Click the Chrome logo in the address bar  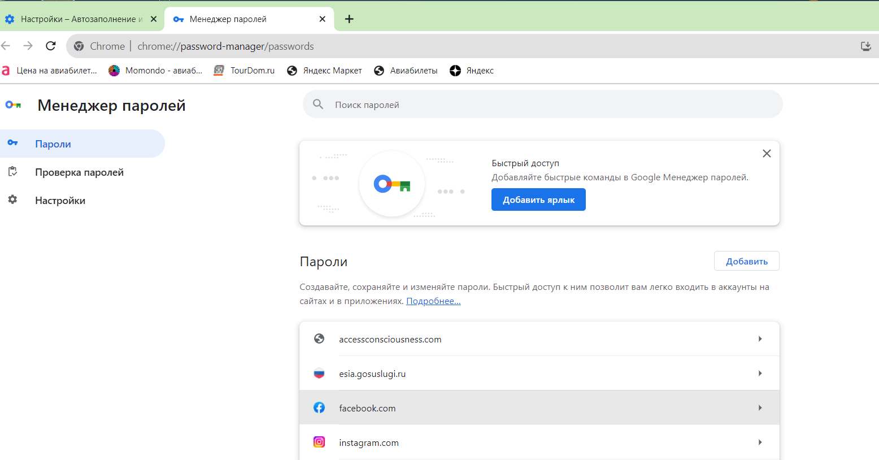(x=79, y=46)
